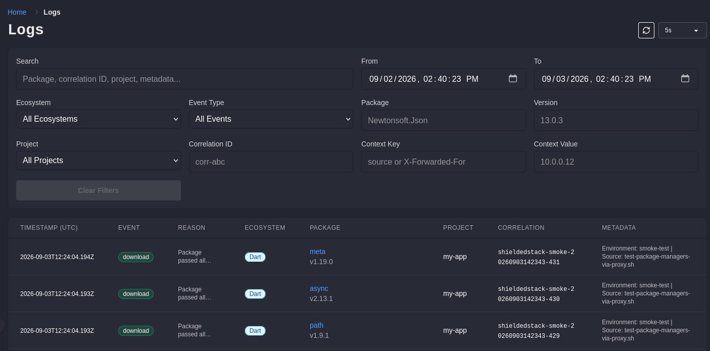Go to the Home breadcrumb link
710x351 pixels.
point(17,12)
